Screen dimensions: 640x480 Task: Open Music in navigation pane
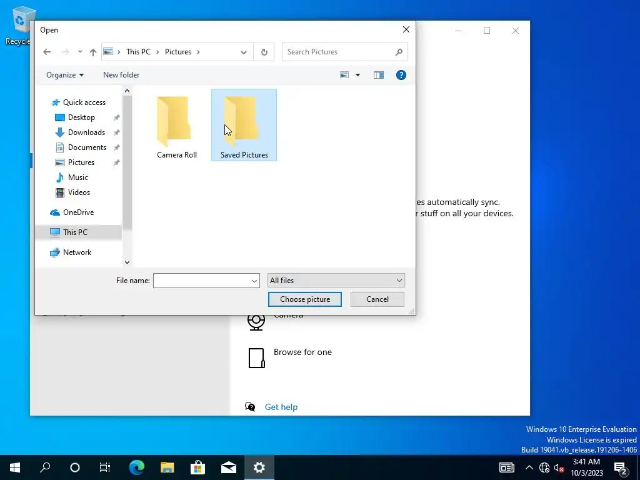[77, 177]
